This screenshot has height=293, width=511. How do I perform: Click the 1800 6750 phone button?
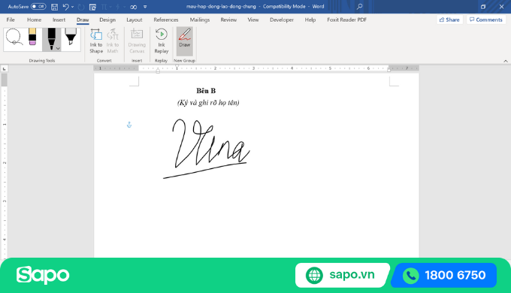pyautogui.click(x=444, y=275)
